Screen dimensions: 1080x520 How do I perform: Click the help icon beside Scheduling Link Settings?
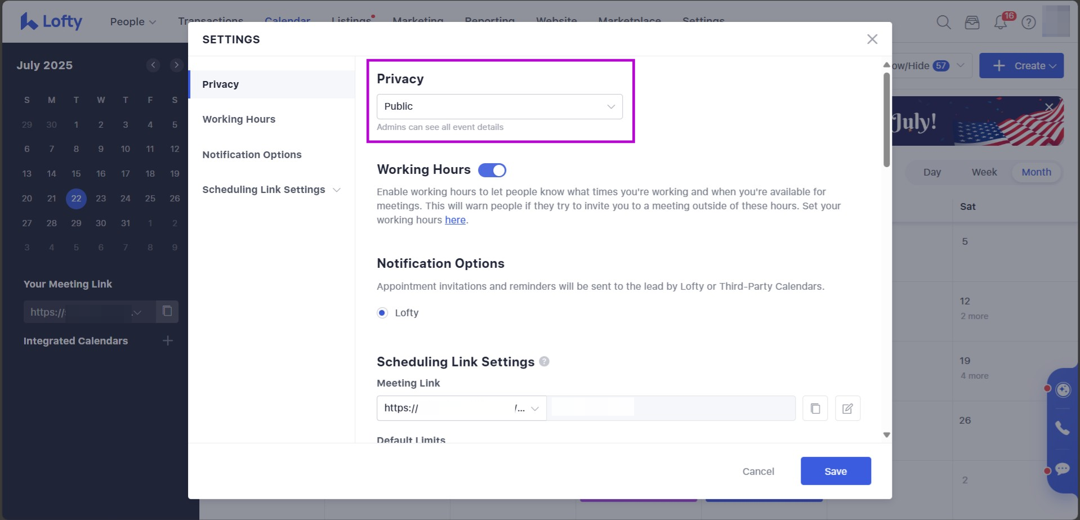point(544,361)
